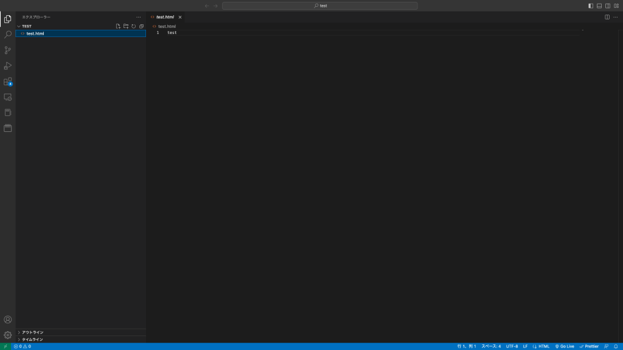Click the command center search box

320,5
